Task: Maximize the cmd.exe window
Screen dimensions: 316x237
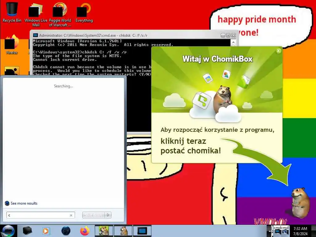Action: tap(228, 35)
